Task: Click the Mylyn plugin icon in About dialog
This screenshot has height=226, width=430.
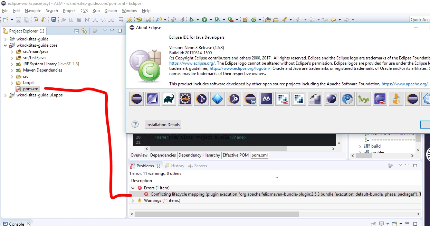Action: click(x=266, y=99)
